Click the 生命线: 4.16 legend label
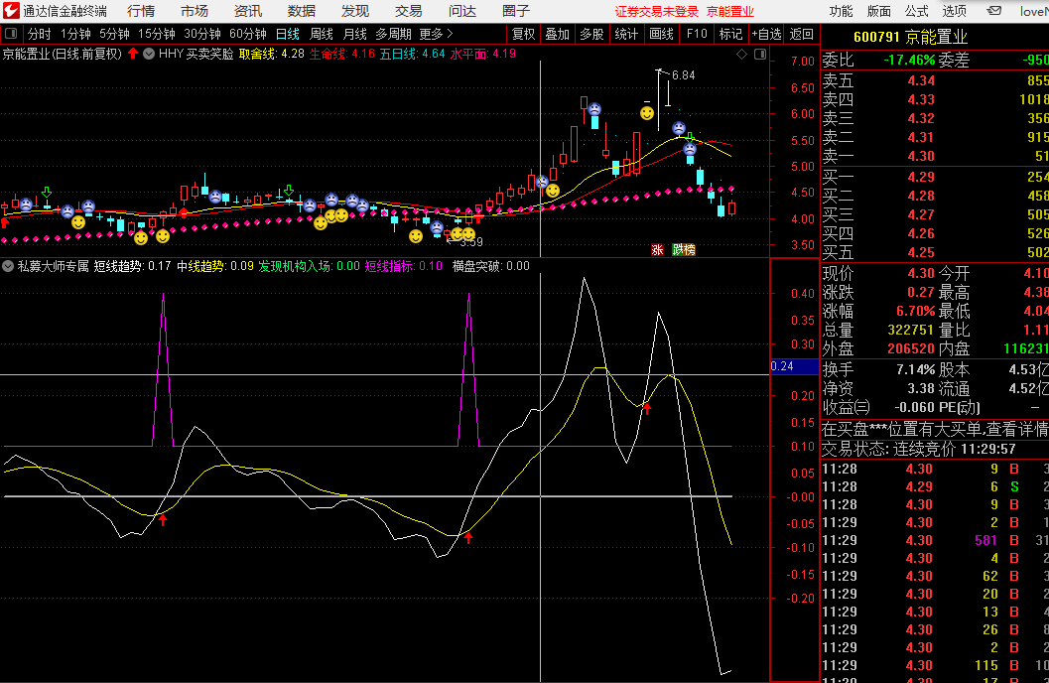This screenshot has width=1049, height=683. pos(341,54)
